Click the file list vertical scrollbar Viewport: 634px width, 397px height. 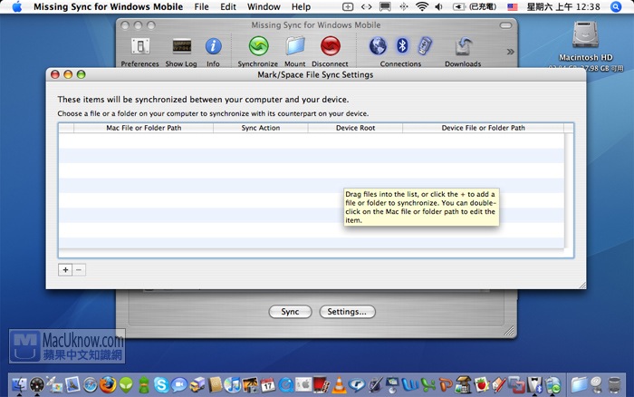tap(569, 190)
